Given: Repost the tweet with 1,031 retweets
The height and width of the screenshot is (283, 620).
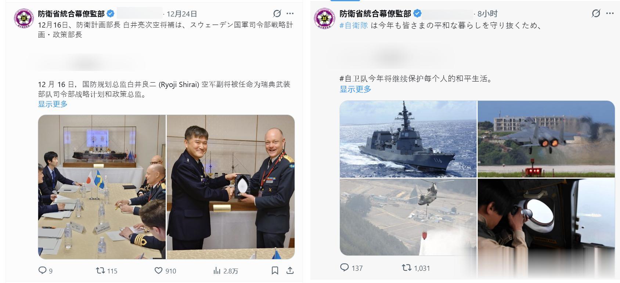Looking at the screenshot, I should pyautogui.click(x=407, y=268).
